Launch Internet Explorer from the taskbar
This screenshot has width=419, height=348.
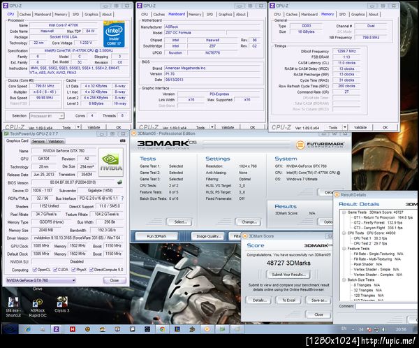[x=28, y=329]
